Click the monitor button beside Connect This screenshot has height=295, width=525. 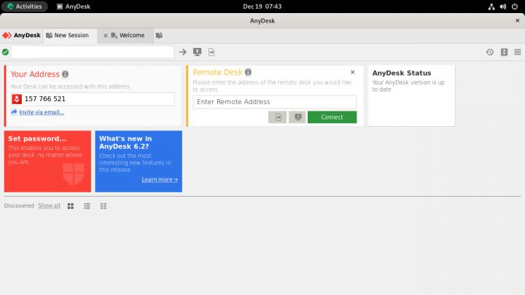(297, 117)
